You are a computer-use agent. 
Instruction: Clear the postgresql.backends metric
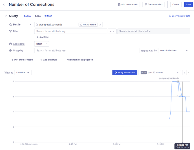click(100, 25)
